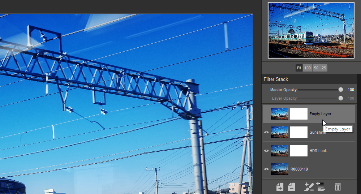
Task: Click the Master Opacity slider handle
Action: point(340,90)
